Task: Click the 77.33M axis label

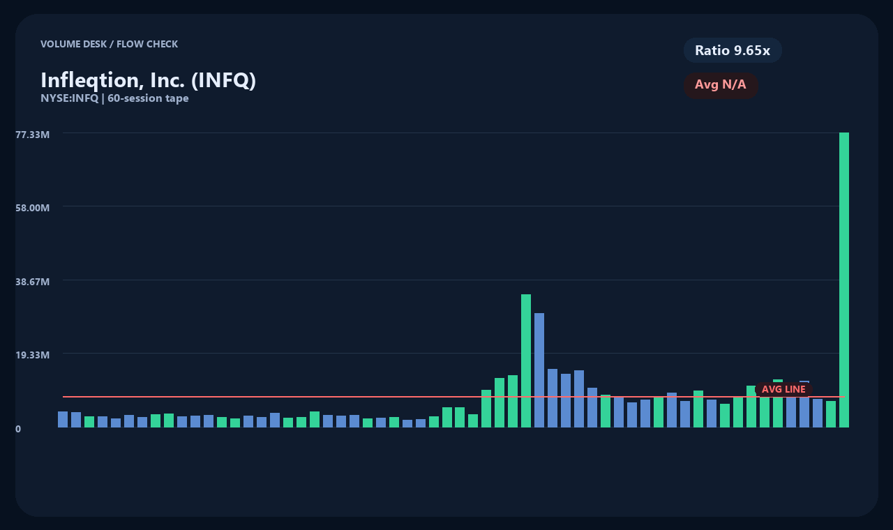Action: 33,134
